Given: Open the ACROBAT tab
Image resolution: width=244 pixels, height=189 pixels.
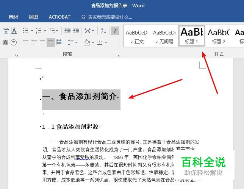Looking at the screenshot, I should (59, 17).
